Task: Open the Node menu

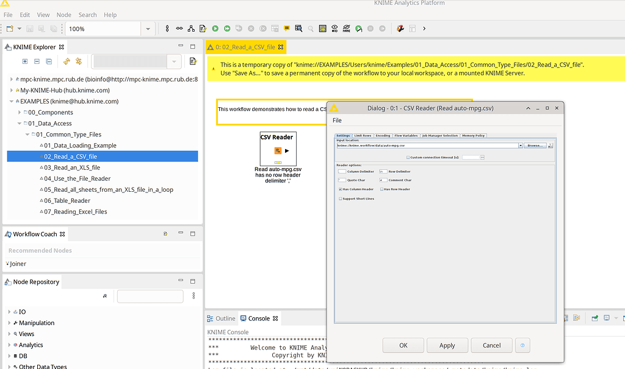Action: (x=63, y=14)
